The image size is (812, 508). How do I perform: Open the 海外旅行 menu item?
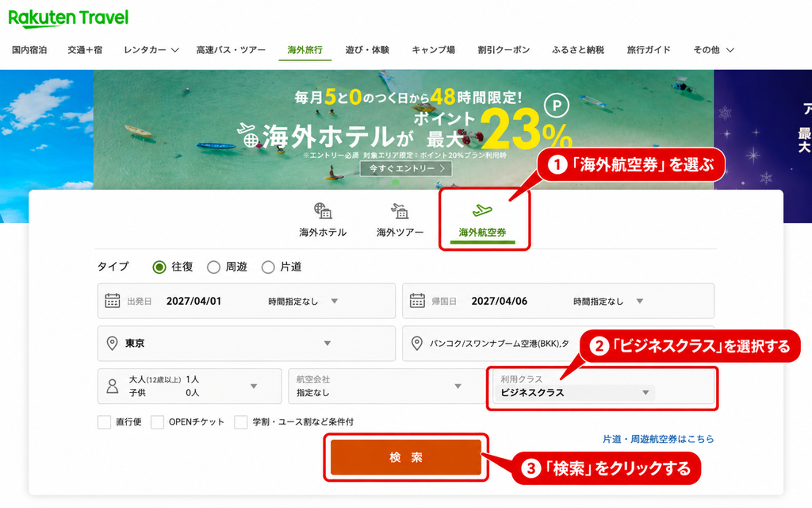(305, 50)
